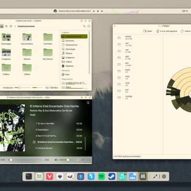Launch Spotify from the dock
Screen dimensions: 191x191
[101, 176]
